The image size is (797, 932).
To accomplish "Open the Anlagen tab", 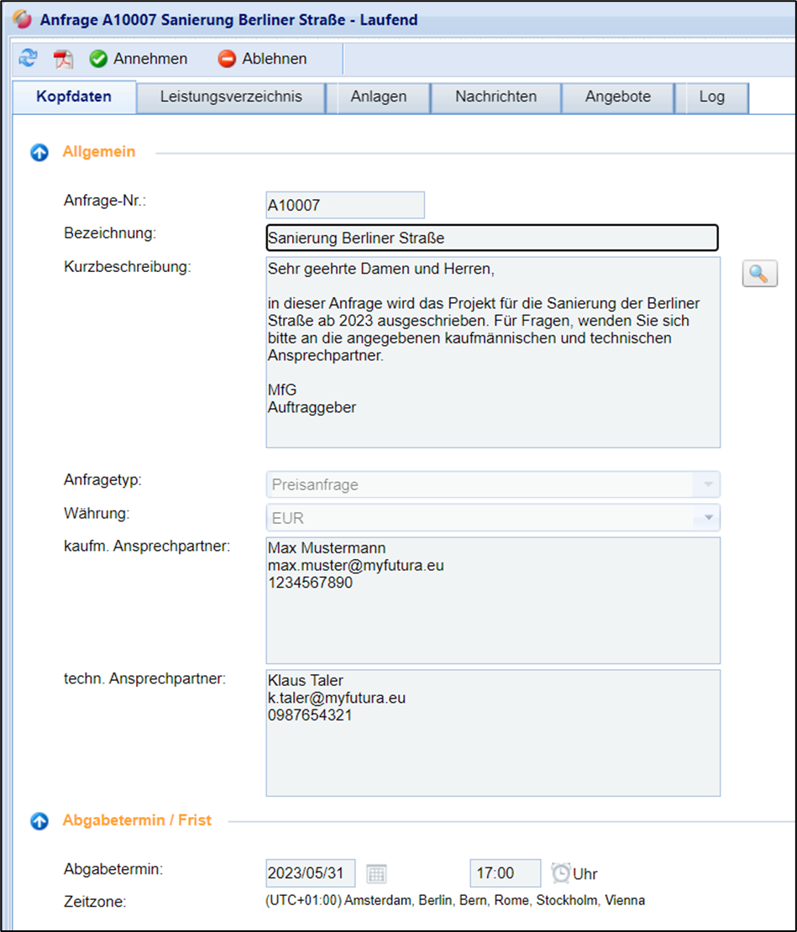I will [x=378, y=97].
